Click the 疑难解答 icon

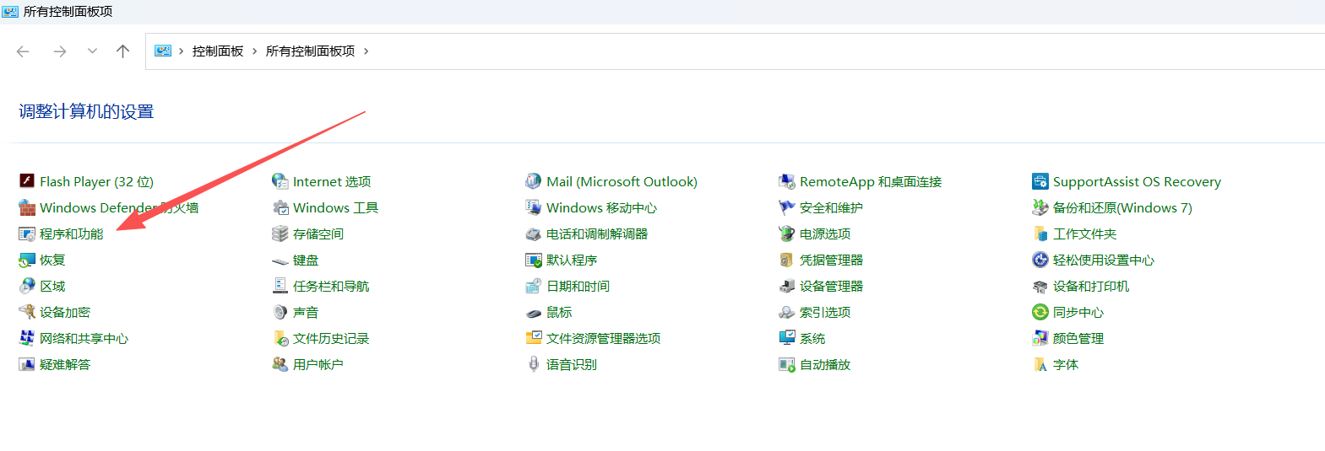(x=27, y=364)
